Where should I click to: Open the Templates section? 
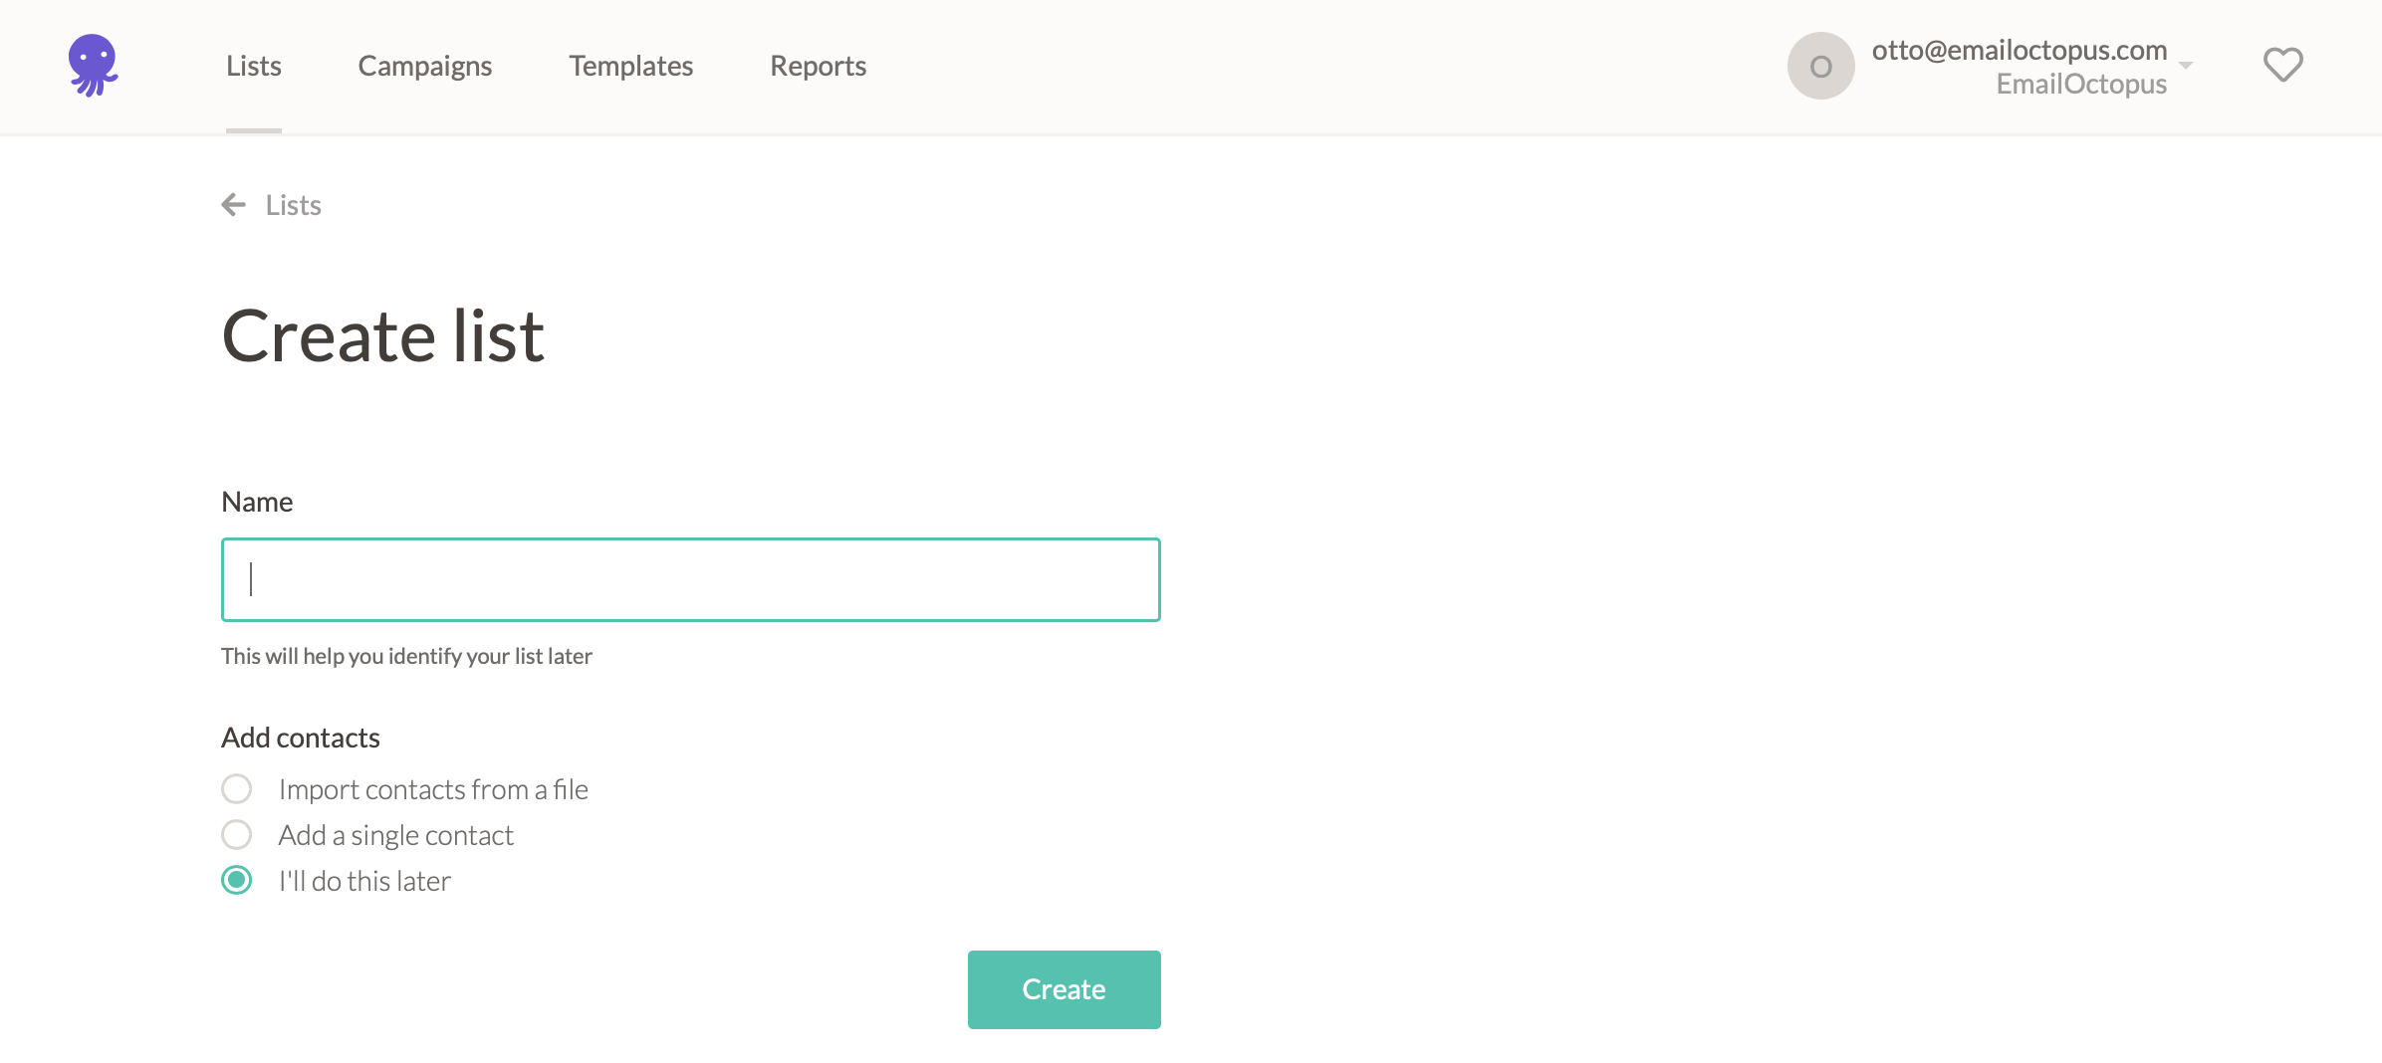point(630,66)
